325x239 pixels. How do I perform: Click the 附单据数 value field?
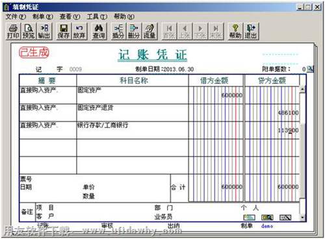coord(299,69)
